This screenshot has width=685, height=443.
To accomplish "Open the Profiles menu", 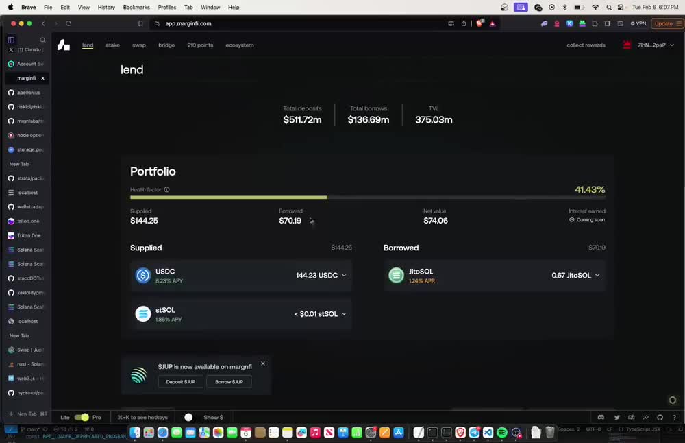I will click(x=167, y=8).
